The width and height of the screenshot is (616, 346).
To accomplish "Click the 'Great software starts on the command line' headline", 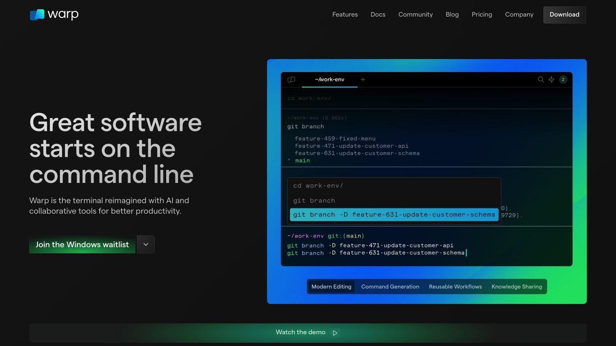I will point(115,148).
